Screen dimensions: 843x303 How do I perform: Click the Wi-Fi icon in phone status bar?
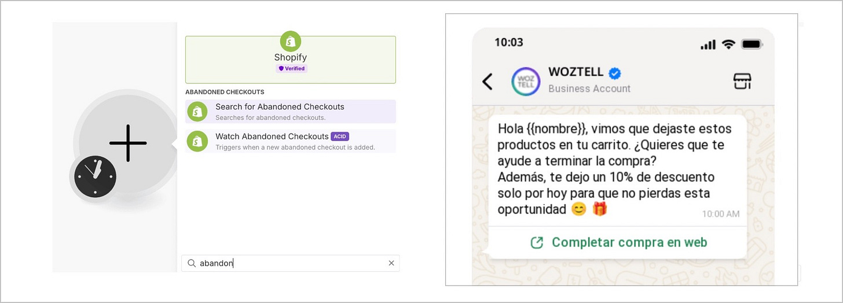click(x=729, y=44)
